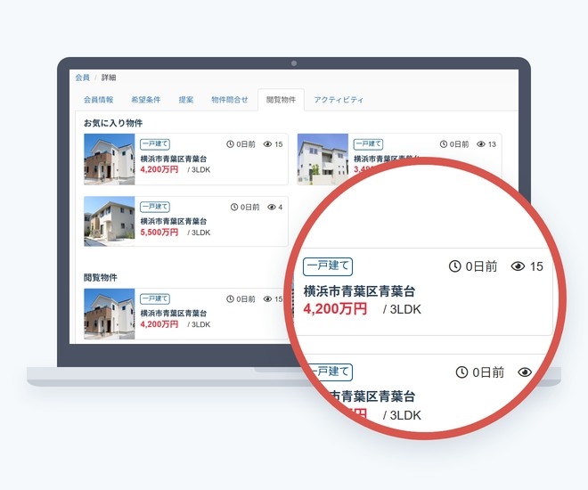
Task: Click the お気に入り物件 section heading
Action: pyautogui.click(x=113, y=123)
